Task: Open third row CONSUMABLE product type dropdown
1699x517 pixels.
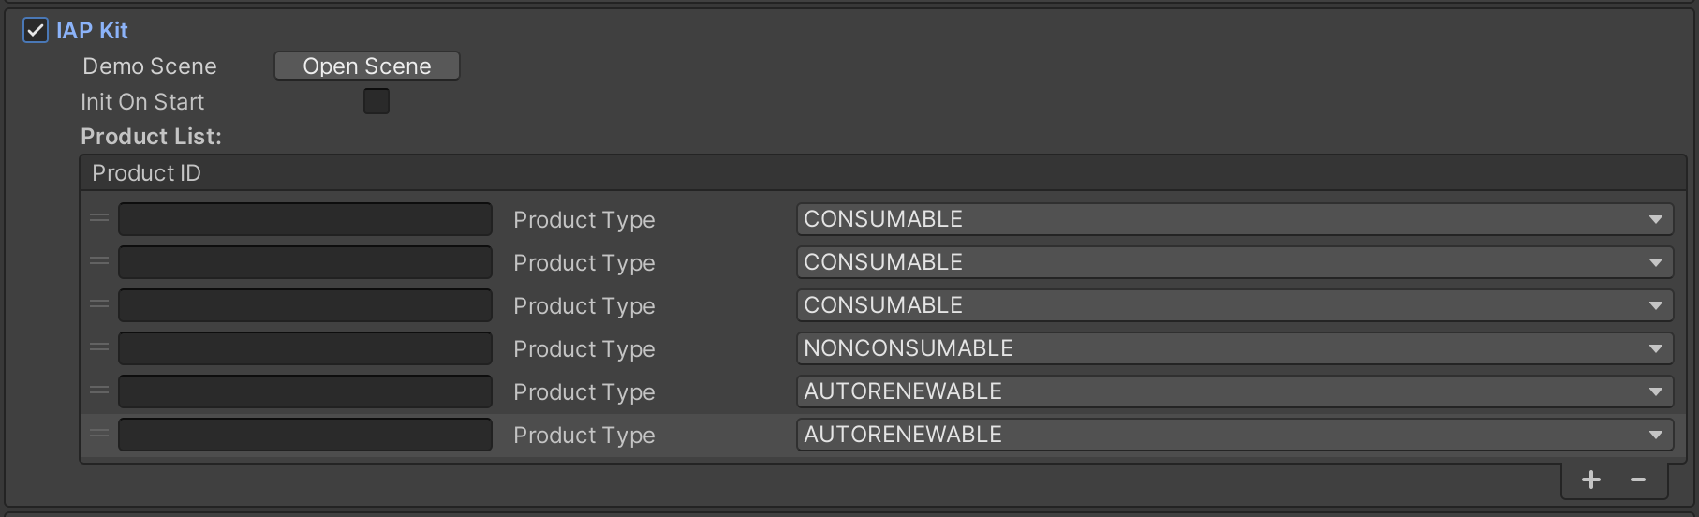Action: (x=1234, y=305)
